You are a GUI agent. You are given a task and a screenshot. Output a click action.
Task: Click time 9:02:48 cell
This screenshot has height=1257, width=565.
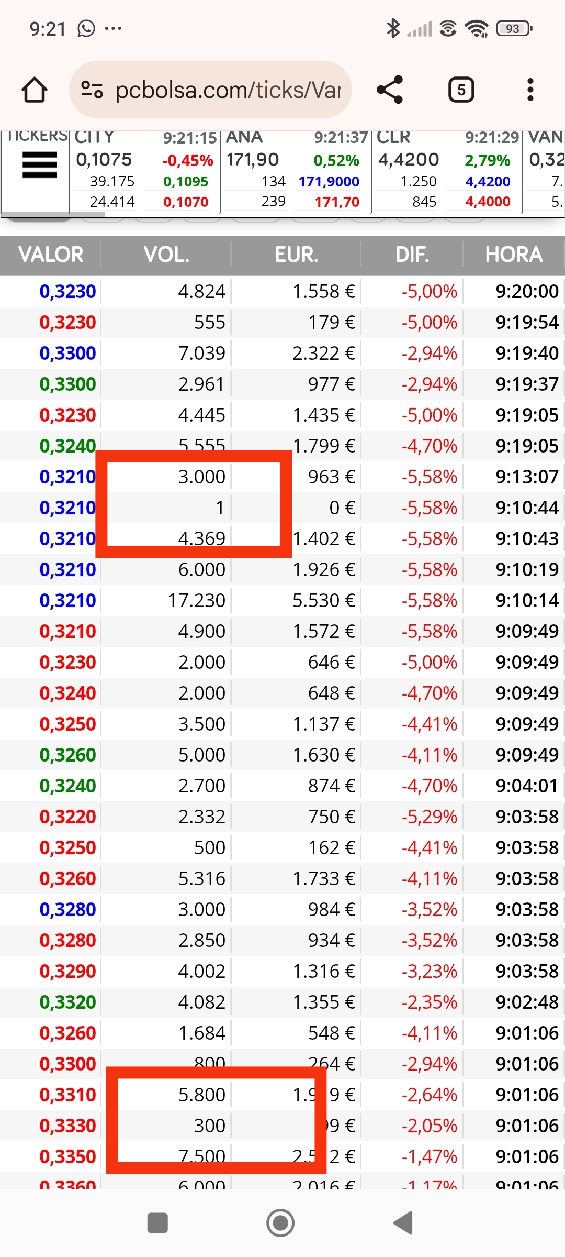tap(527, 1002)
